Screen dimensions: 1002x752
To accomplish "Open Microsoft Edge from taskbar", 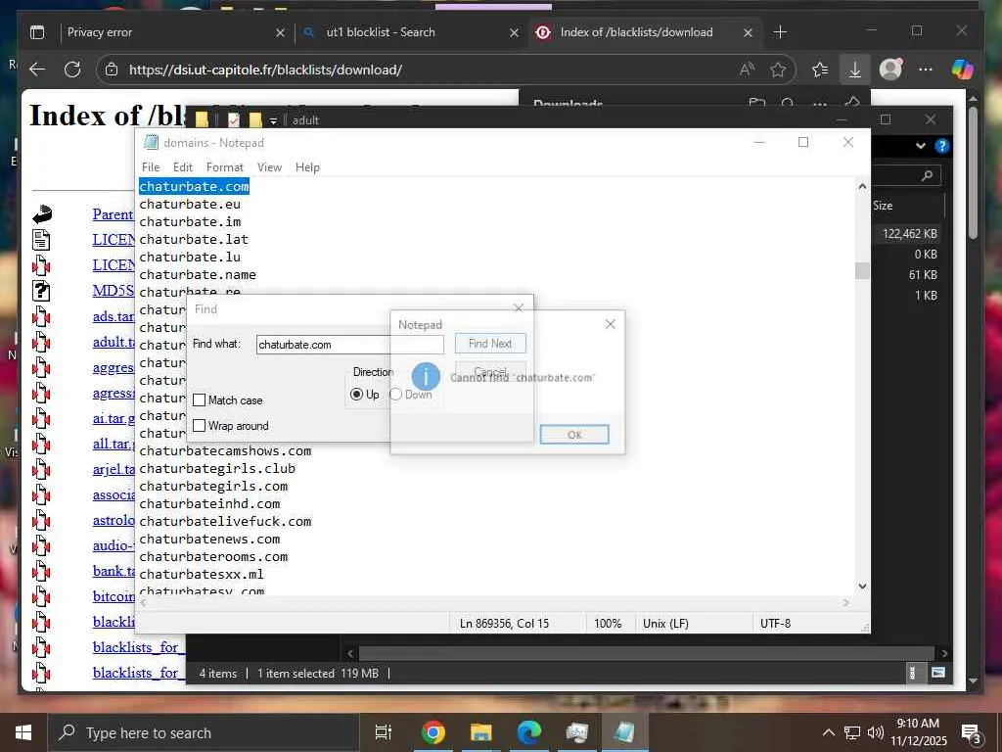I will pyautogui.click(x=528, y=732).
